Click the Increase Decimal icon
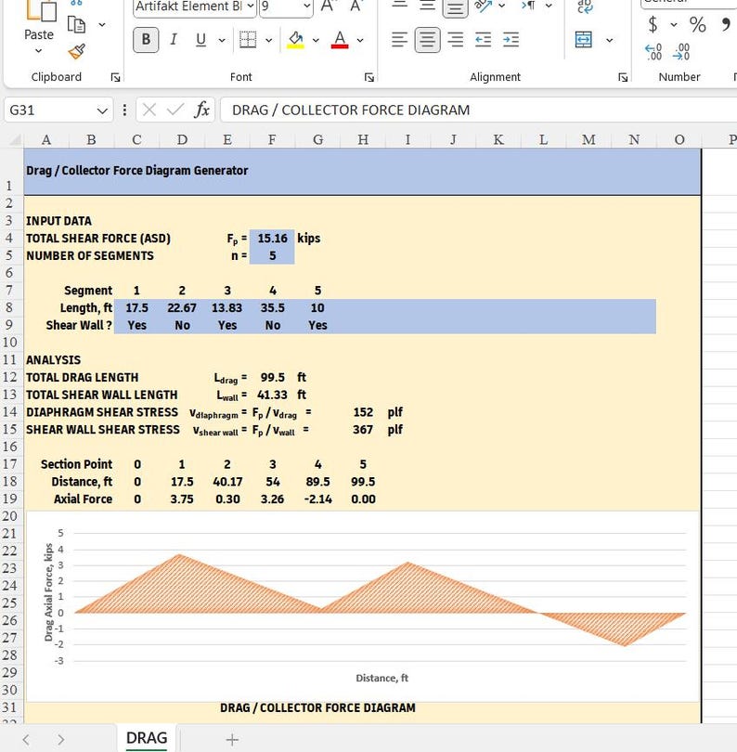The width and height of the screenshot is (737, 752). pos(653,52)
